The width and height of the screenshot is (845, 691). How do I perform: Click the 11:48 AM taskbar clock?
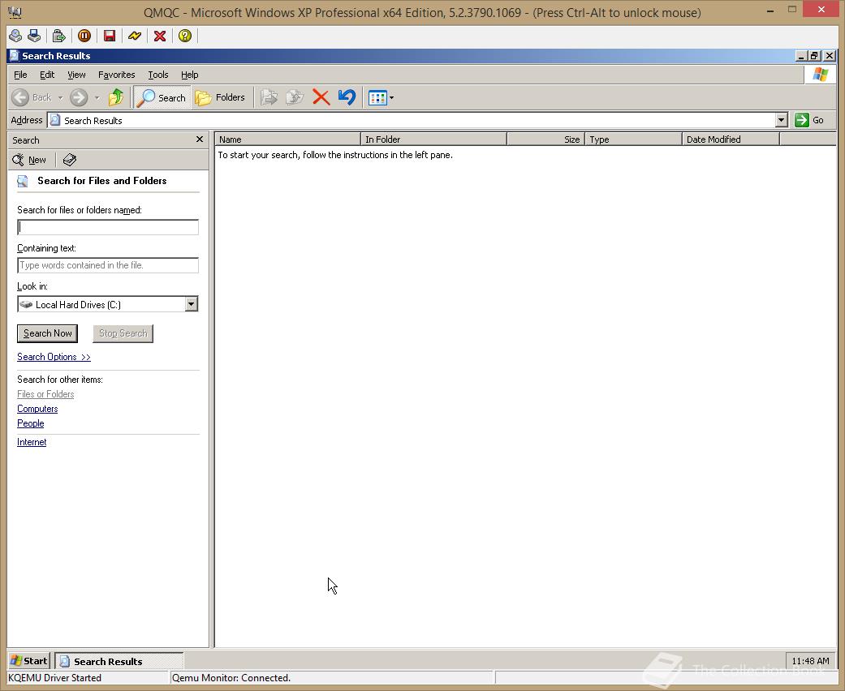[810, 661]
